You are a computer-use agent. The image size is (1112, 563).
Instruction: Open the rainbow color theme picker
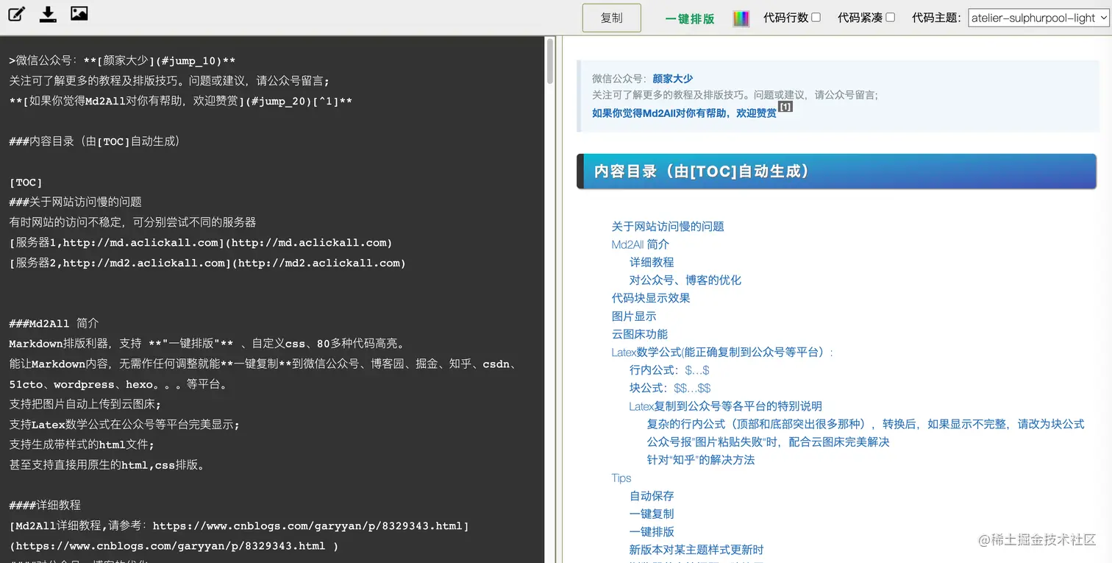741,18
